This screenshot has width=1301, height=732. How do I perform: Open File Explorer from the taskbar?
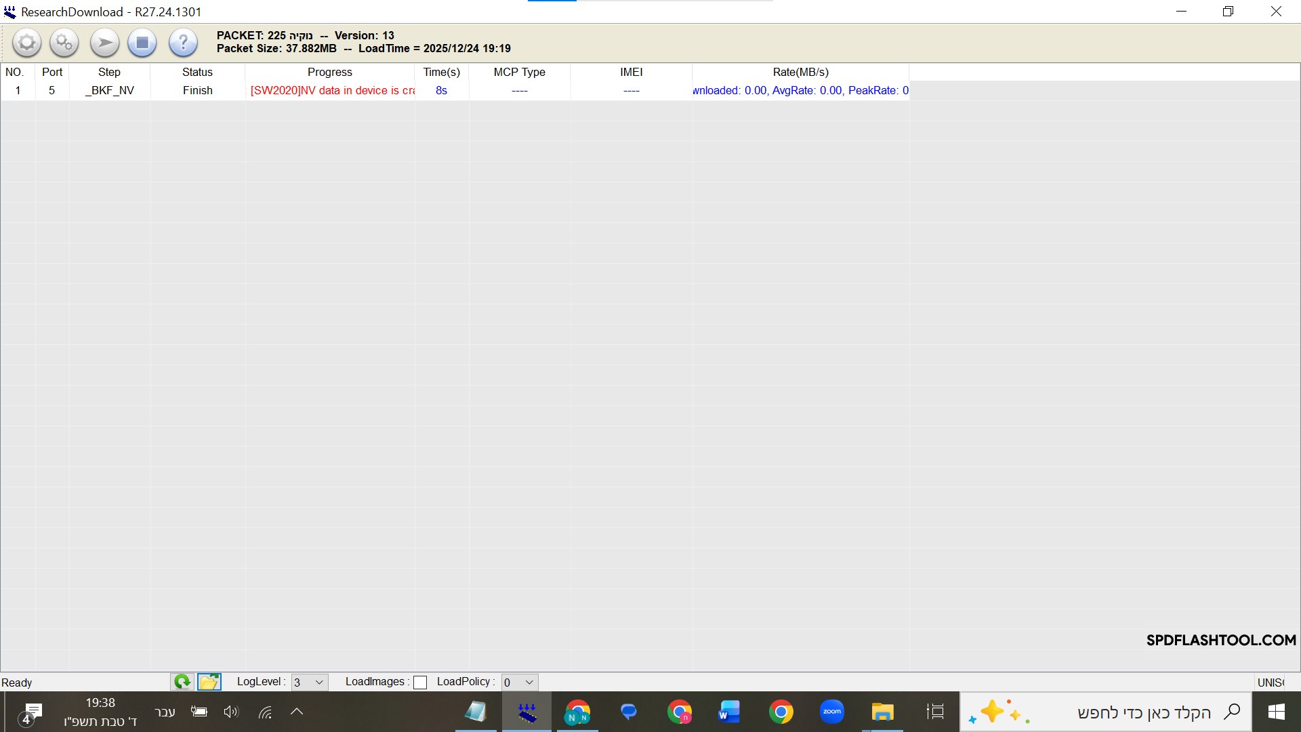pos(882,712)
